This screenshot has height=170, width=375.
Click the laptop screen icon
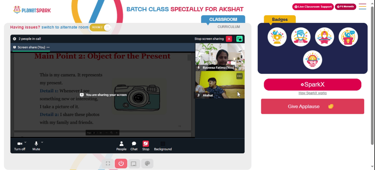pos(134,164)
